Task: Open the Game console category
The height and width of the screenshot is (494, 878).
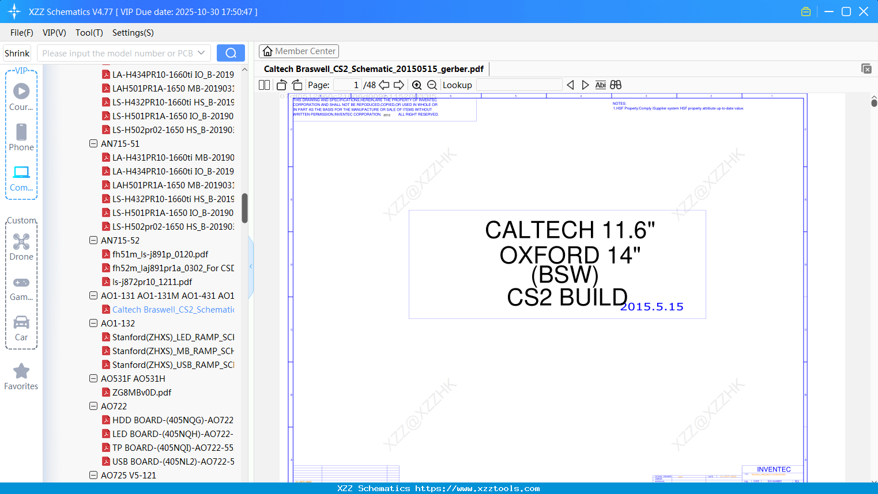Action: tap(21, 283)
